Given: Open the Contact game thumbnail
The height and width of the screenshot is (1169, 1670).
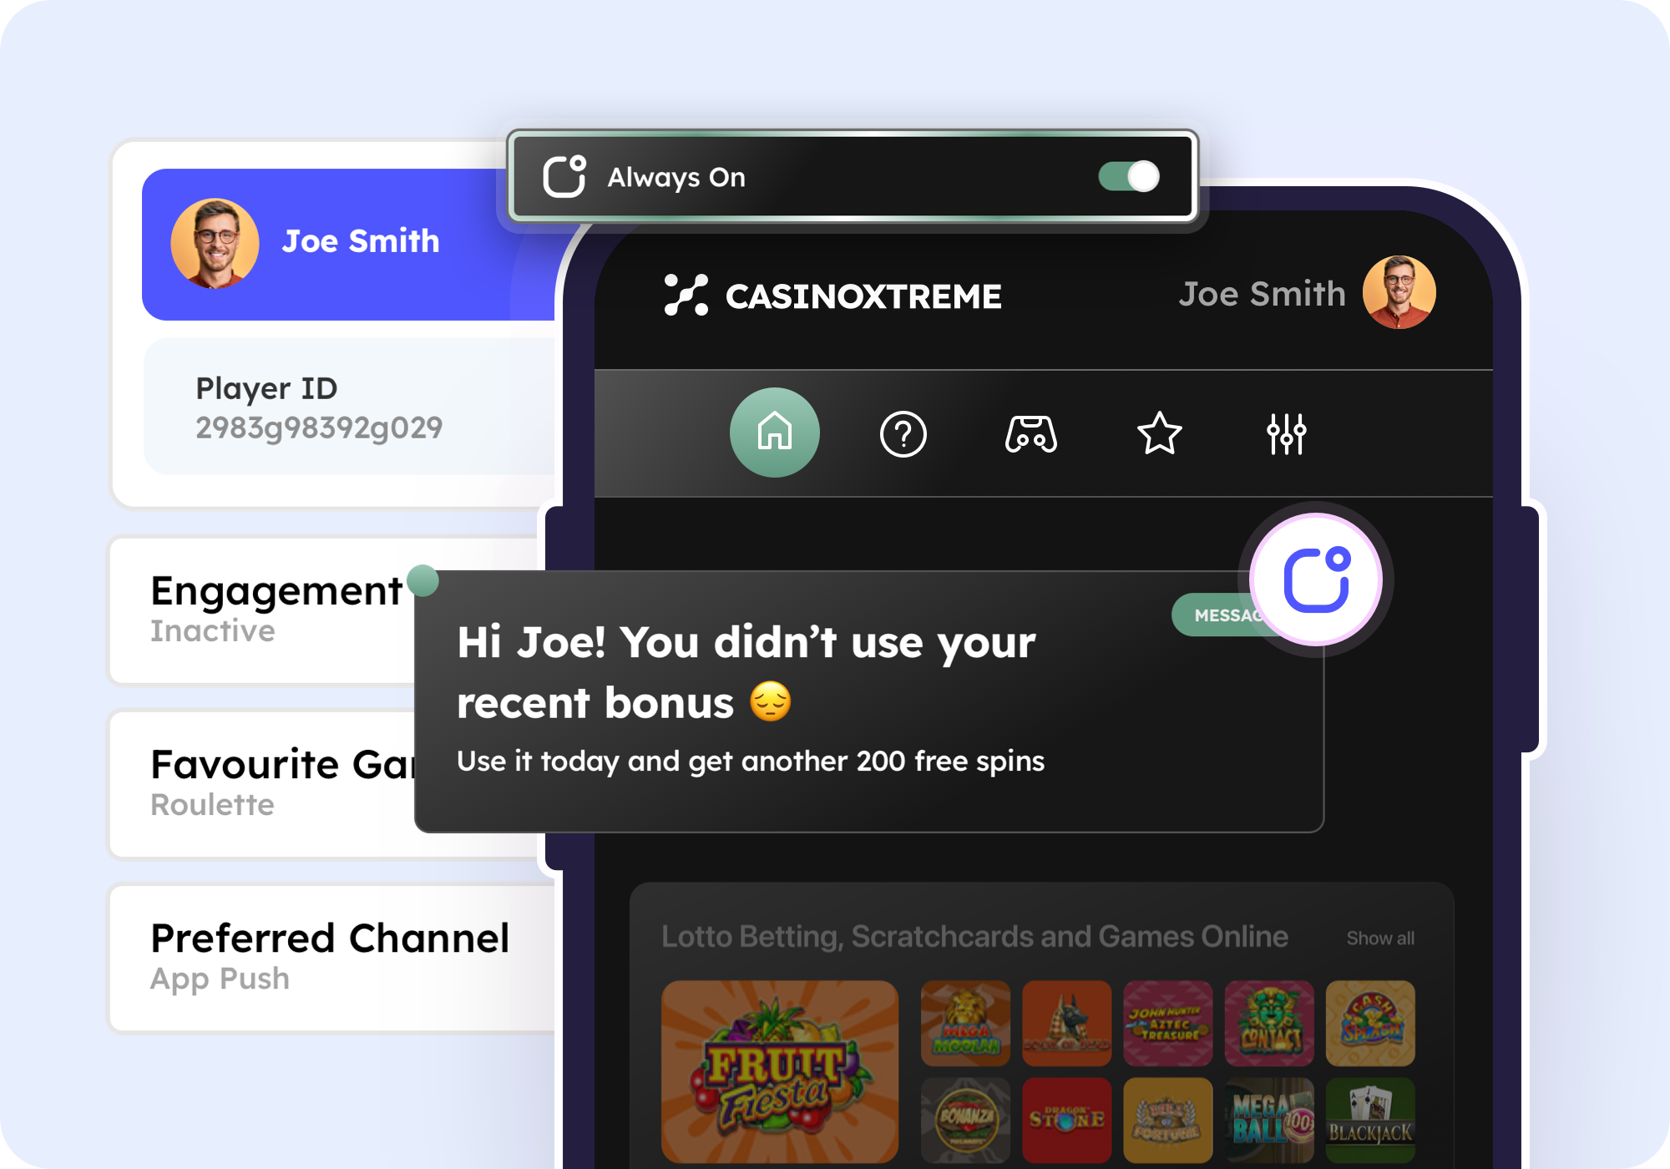Looking at the screenshot, I should click(1269, 1023).
